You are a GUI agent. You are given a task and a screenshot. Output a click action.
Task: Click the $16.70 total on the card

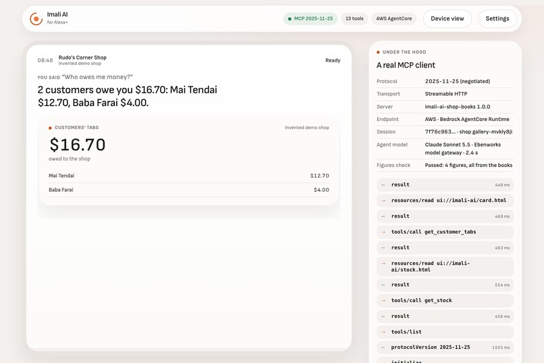78,145
